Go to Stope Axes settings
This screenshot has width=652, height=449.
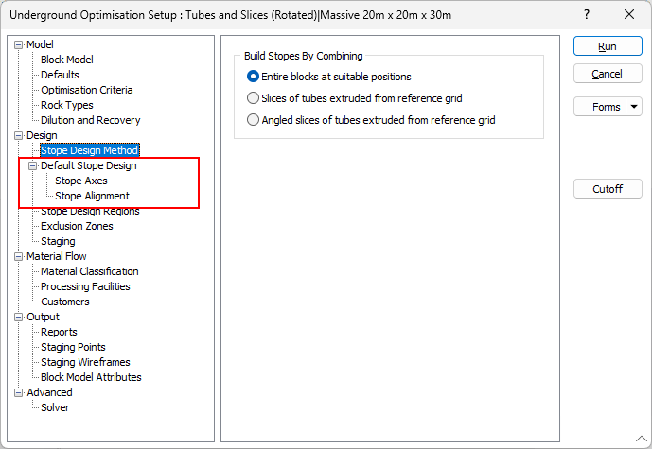pos(81,181)
